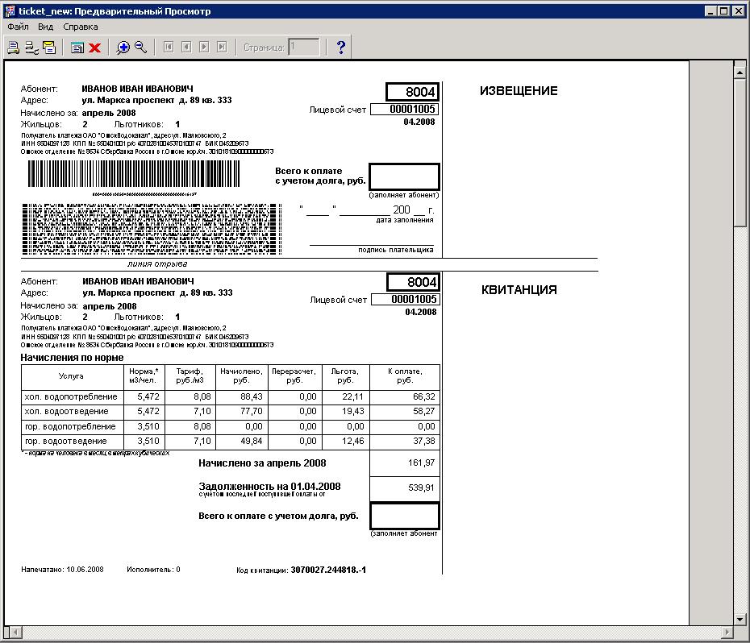
Task: Open the Вид menu
Action: pyautogui.click(x=46, y=27)
